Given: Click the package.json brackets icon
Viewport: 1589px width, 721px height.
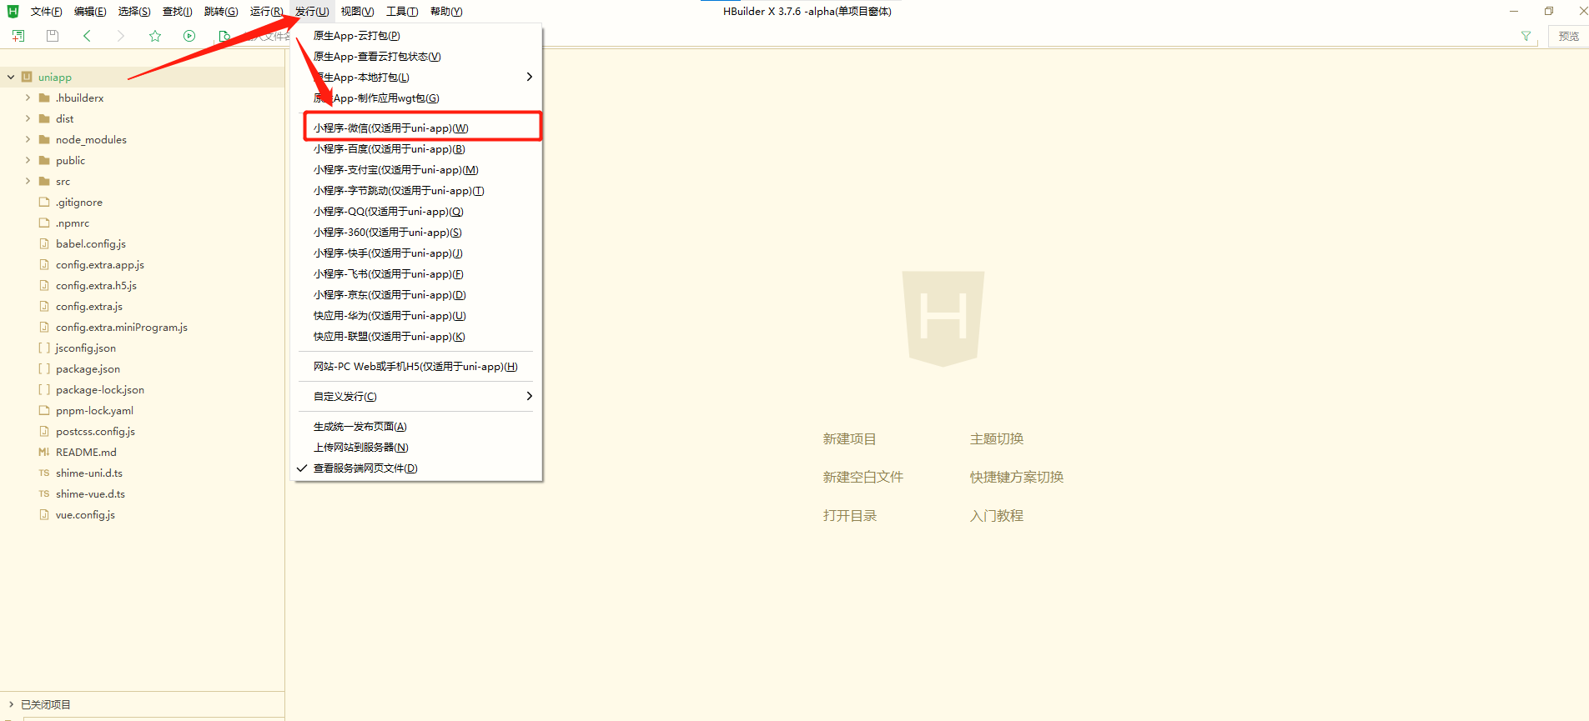Looking at the screenshot, I should 44,368.
